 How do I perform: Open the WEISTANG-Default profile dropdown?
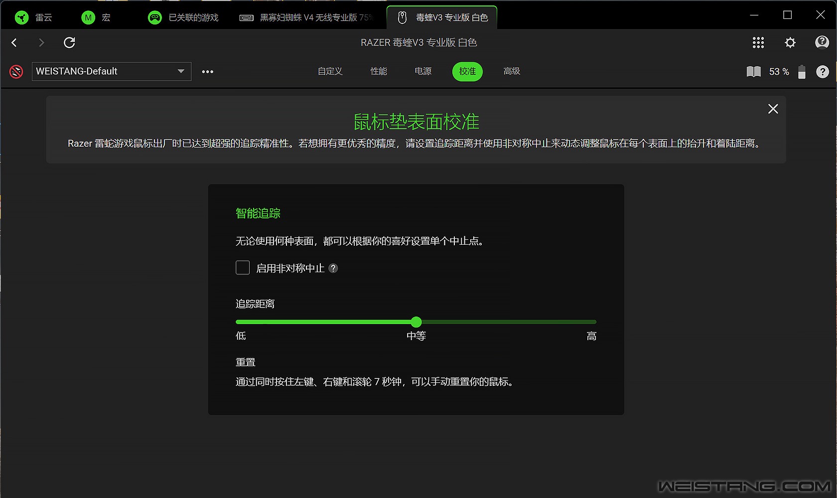[x=112, y=71]
